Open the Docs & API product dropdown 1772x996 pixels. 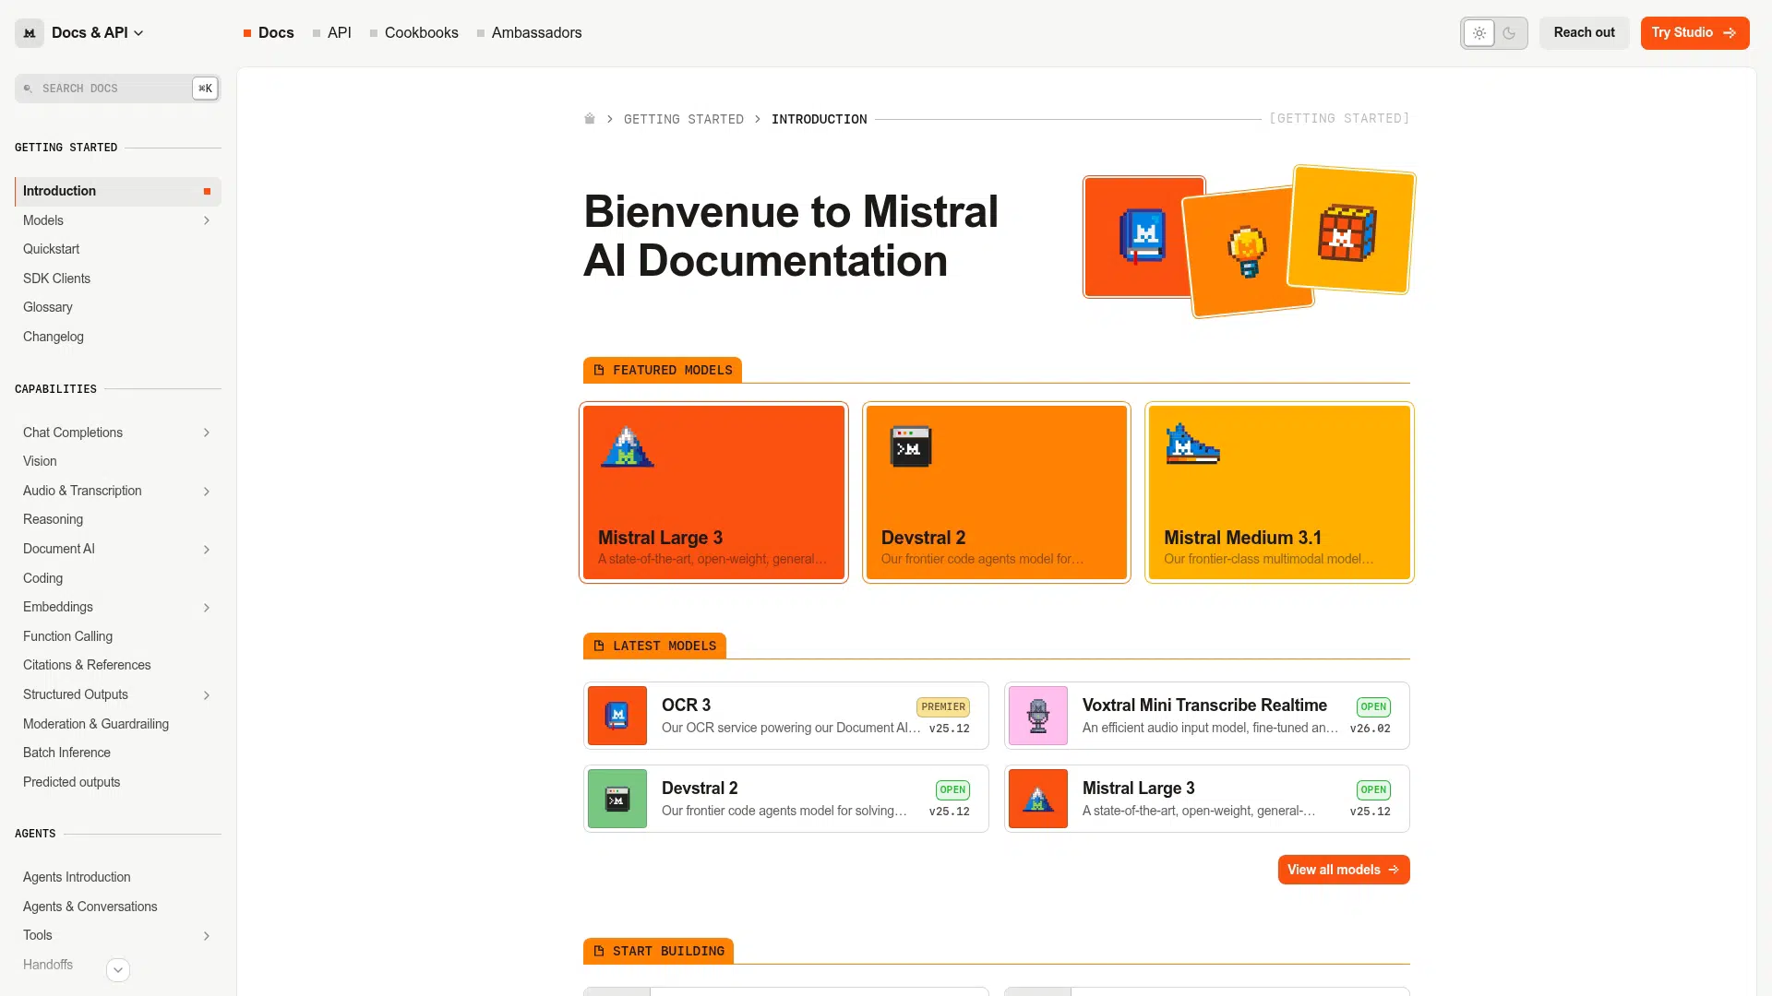click(x=97, y=33)
